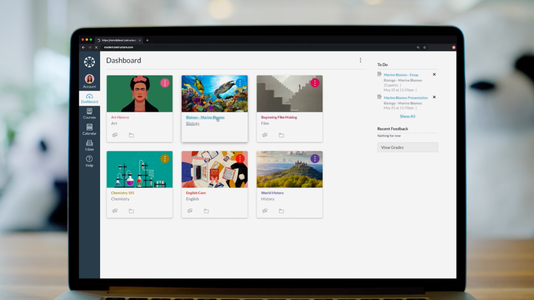Click the View Grades button
534x300 pixels.
coord(407,147)
